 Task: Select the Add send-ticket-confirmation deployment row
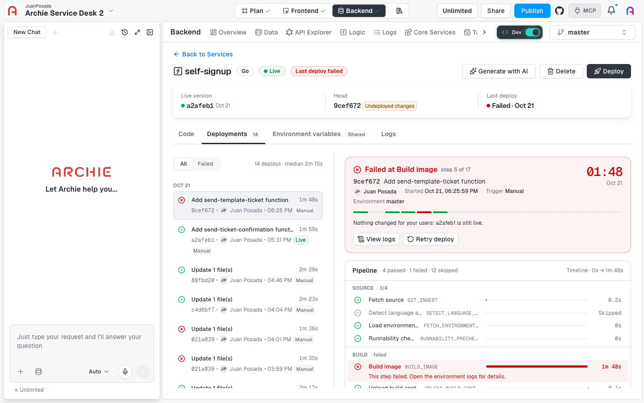coord(248,240)
